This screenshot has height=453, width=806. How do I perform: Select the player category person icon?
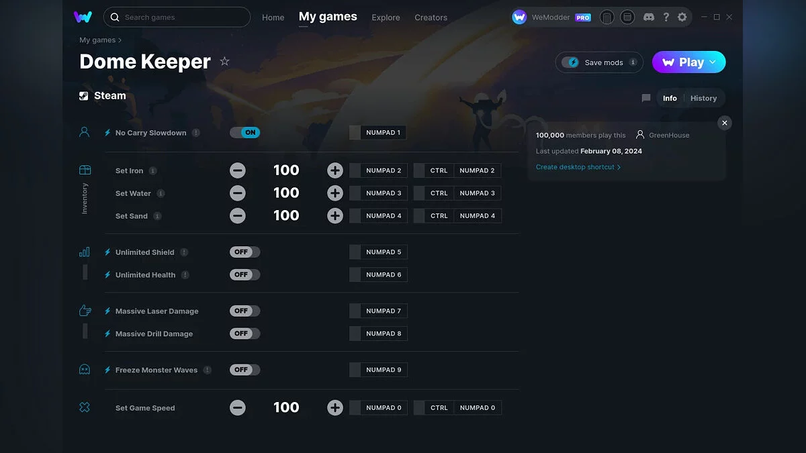coord(85,132)
